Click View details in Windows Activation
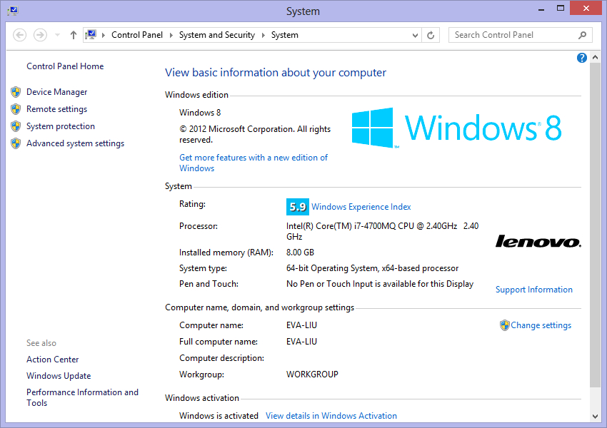This screenshot has width=607, height=428. pos(331,416)
